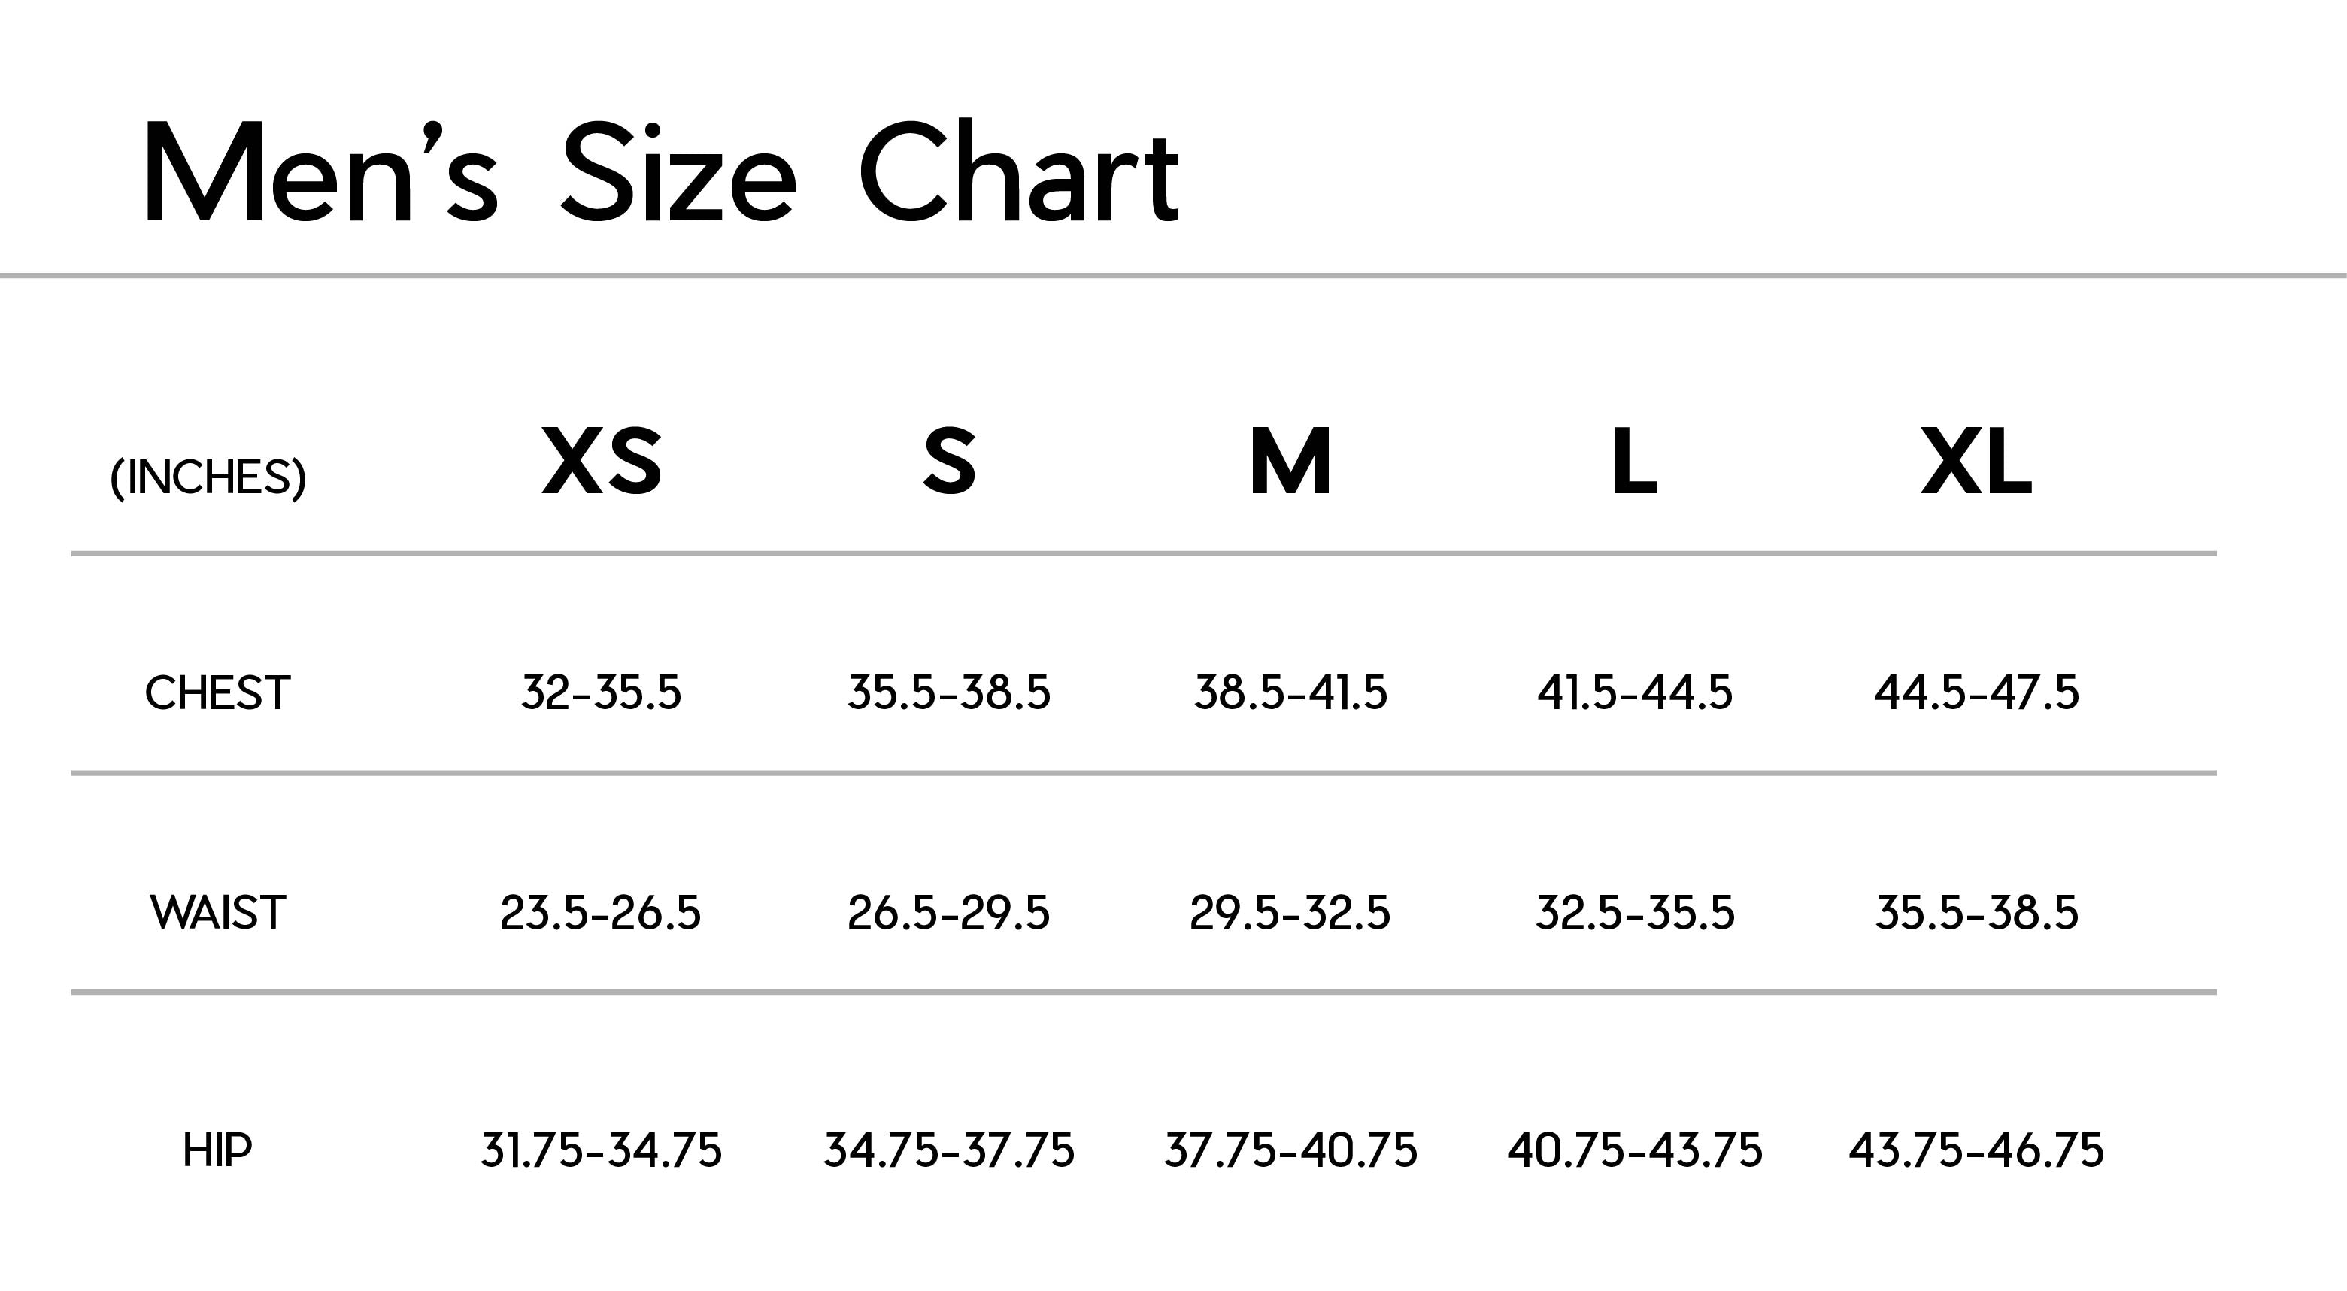Image resolution: width=2347 pixels, height=1291 pixels.
Task: Click the HIP row label
Action: point(218,1150)
